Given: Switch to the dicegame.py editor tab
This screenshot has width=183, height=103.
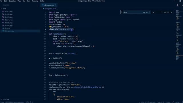Looking at the screenshot, I should (49, 5).
